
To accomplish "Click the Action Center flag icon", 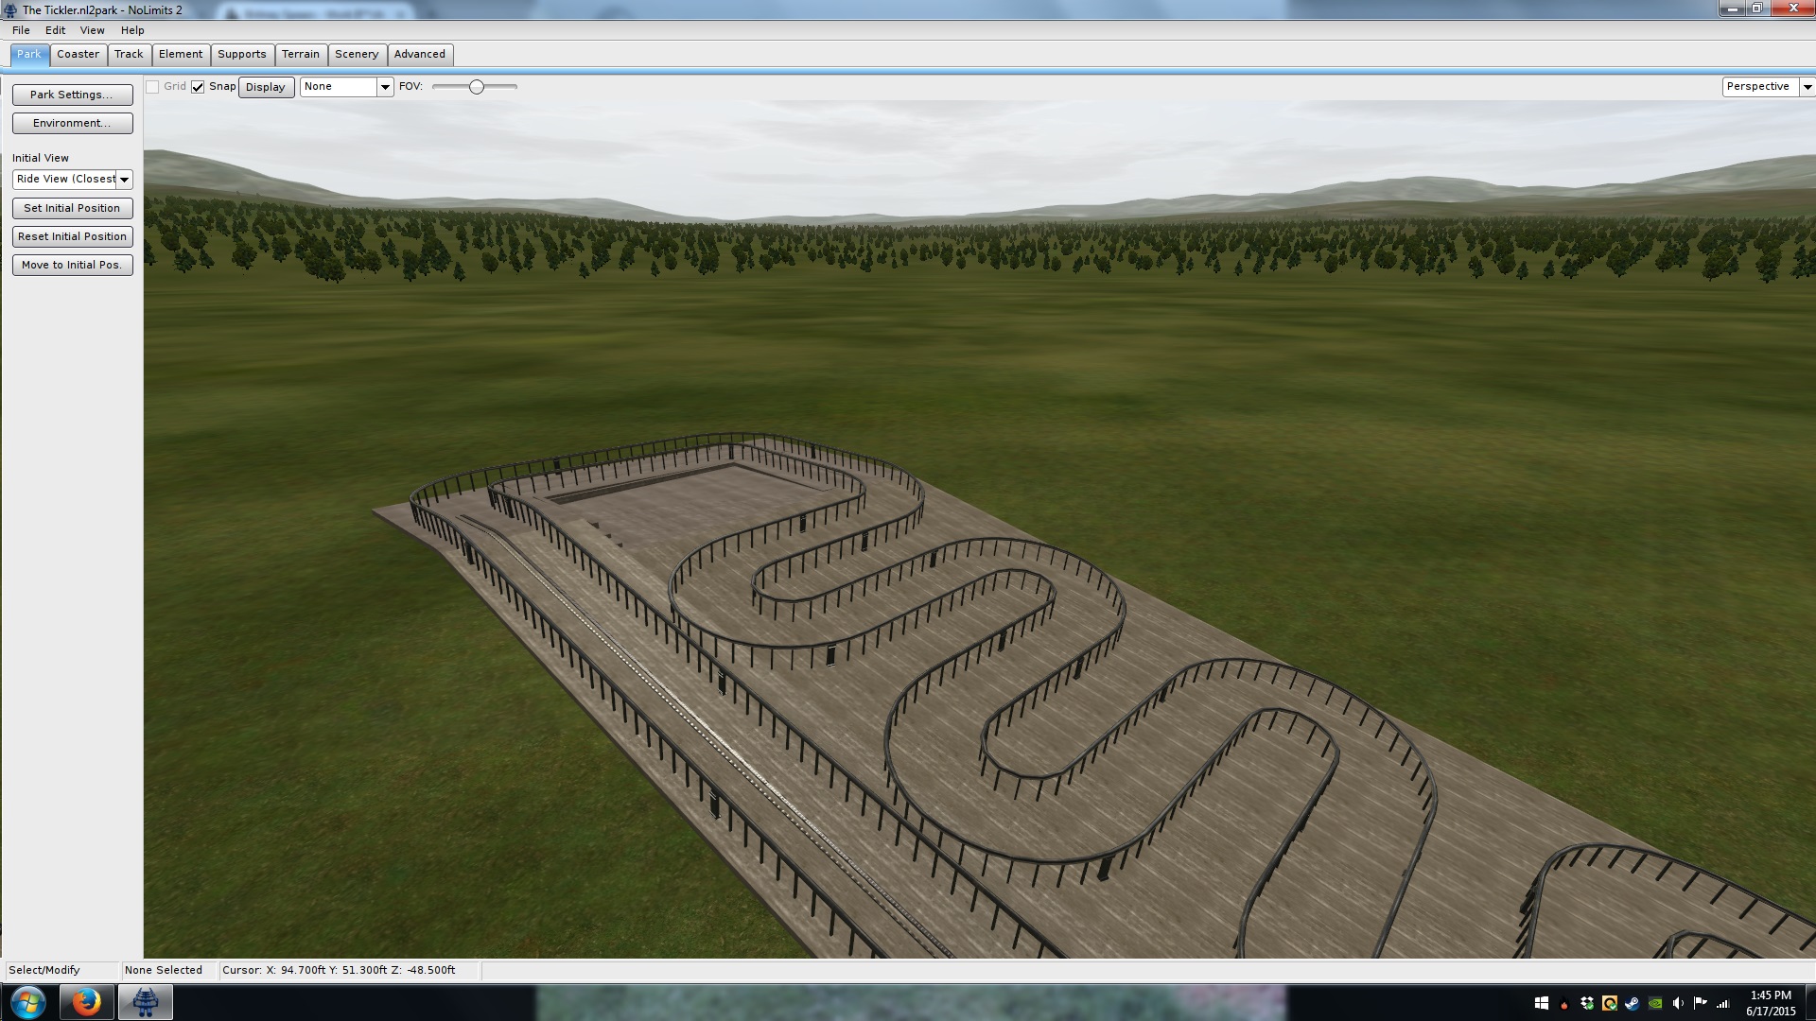I will 1701,1003.
